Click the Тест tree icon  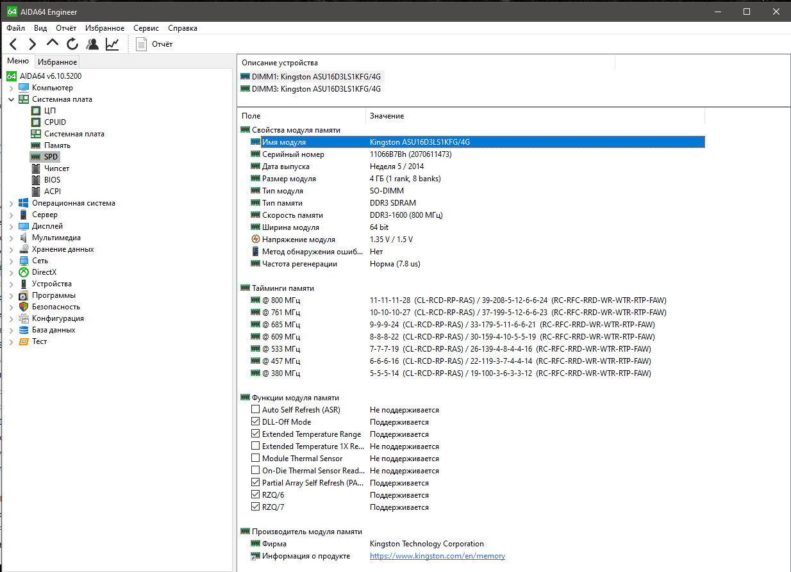point(24,341)
